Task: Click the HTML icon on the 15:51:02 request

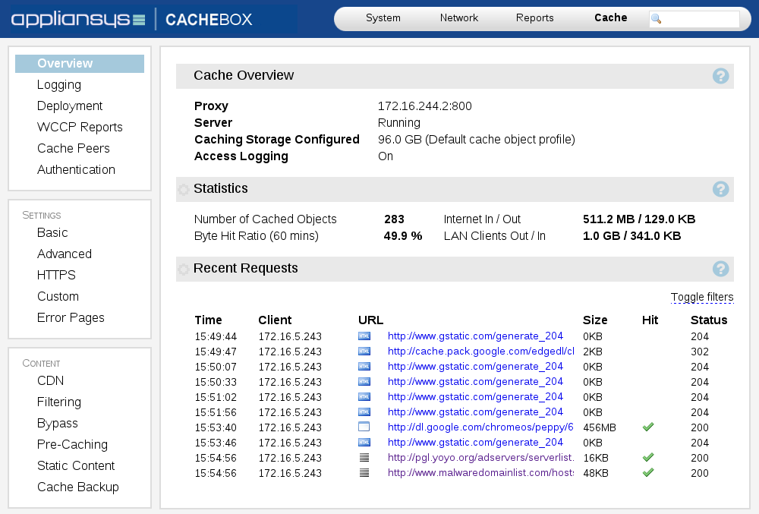Action: [x=364, y=397]
